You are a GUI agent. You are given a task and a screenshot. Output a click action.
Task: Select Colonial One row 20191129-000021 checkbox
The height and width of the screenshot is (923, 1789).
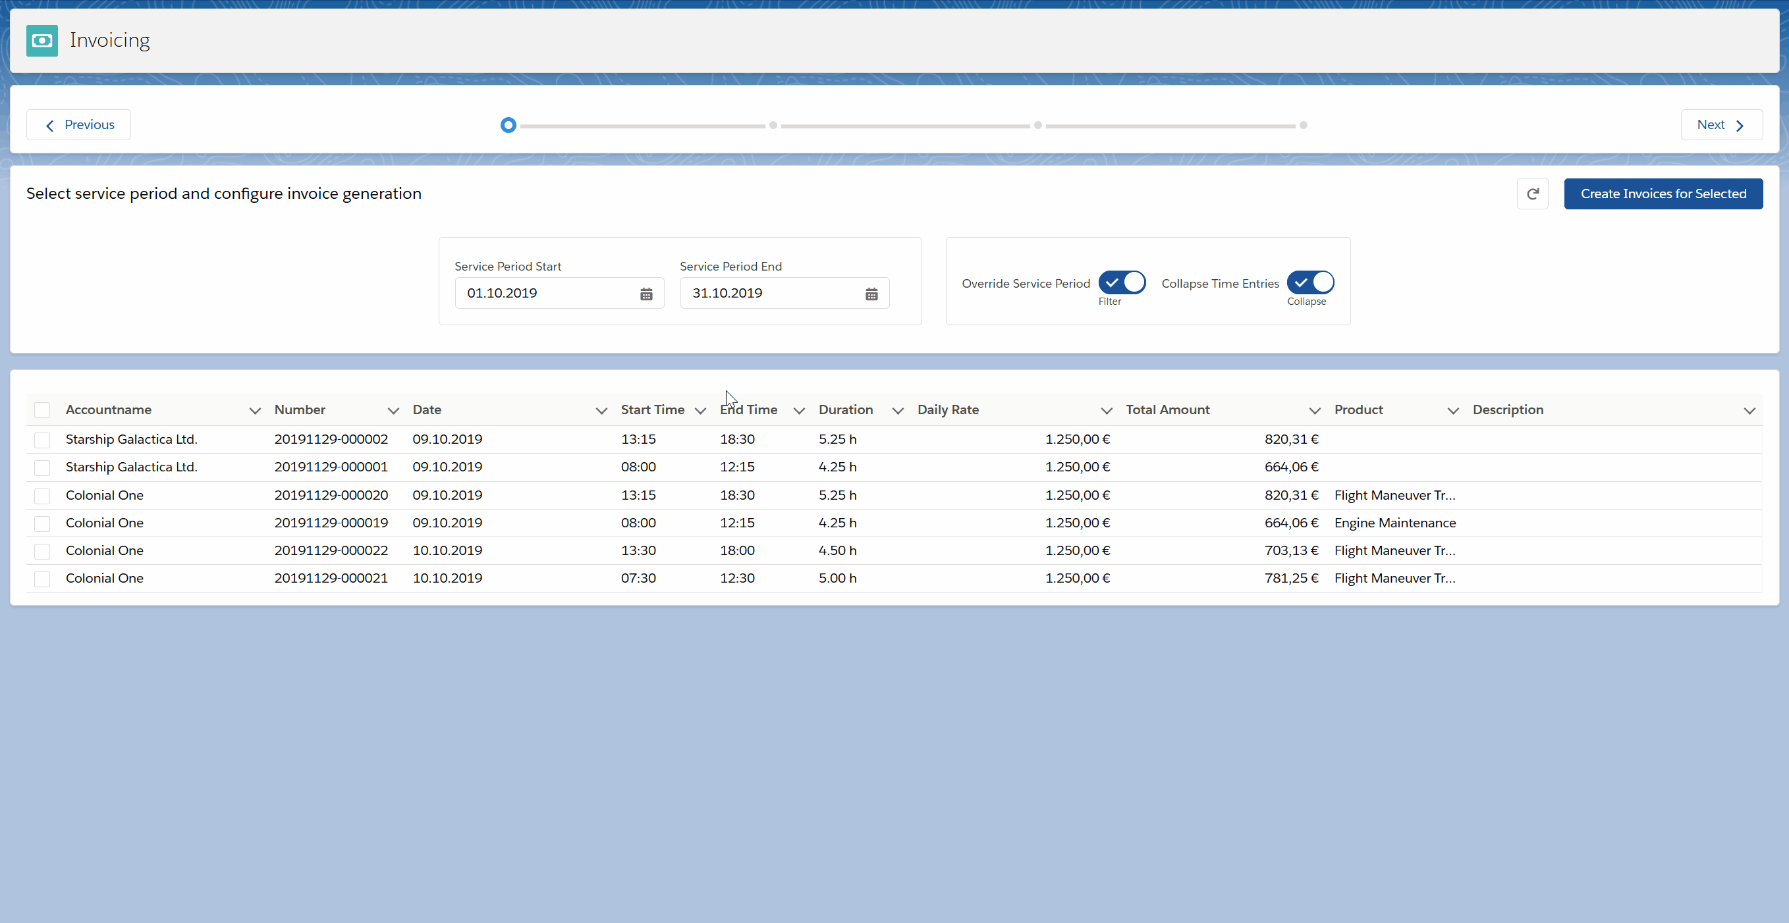tap(42, 579)
